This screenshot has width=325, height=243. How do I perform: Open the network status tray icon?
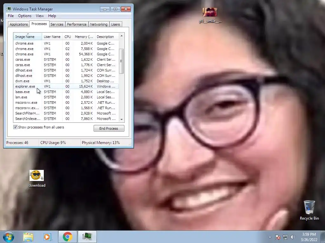285,237
